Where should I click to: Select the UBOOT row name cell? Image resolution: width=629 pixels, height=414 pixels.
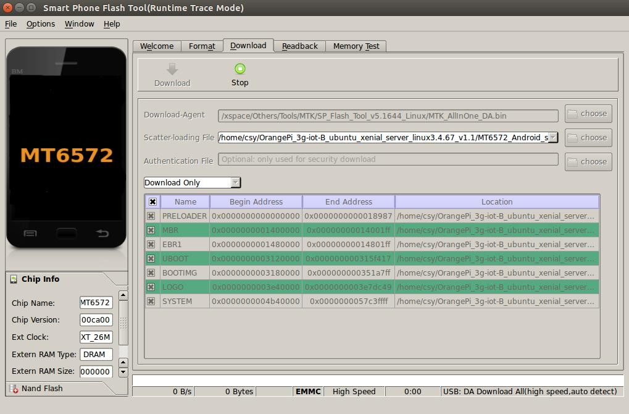(185, 259)
